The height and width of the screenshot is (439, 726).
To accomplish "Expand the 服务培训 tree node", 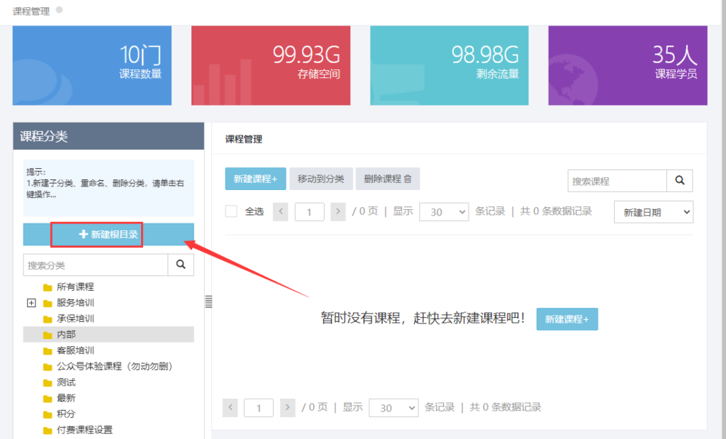I will [31, 303].
